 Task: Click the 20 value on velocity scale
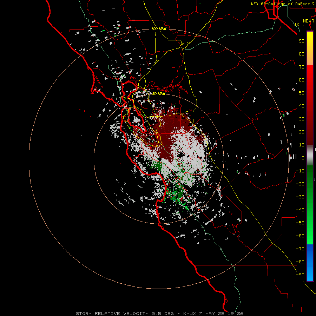302,132
